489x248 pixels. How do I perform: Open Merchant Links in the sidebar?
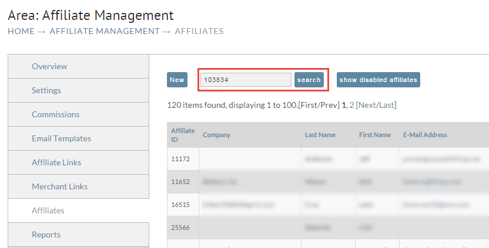click(79, 186)
